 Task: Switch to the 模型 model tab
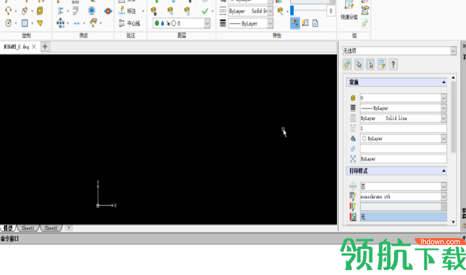pyautogui.click(x=8, y=228)
